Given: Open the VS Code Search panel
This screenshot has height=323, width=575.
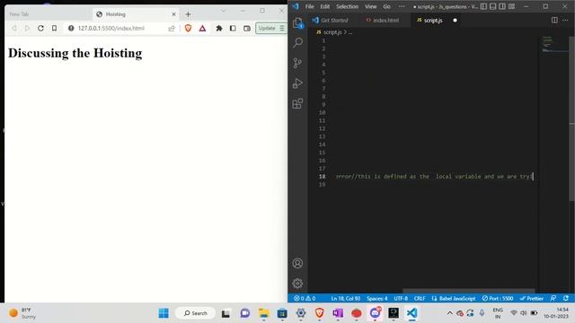Looking at the screenshot, I should (x=297, y=42).
